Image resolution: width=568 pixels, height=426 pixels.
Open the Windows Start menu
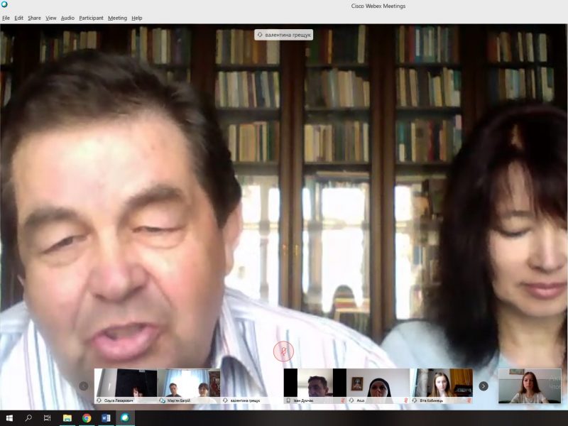click(10, 418)
